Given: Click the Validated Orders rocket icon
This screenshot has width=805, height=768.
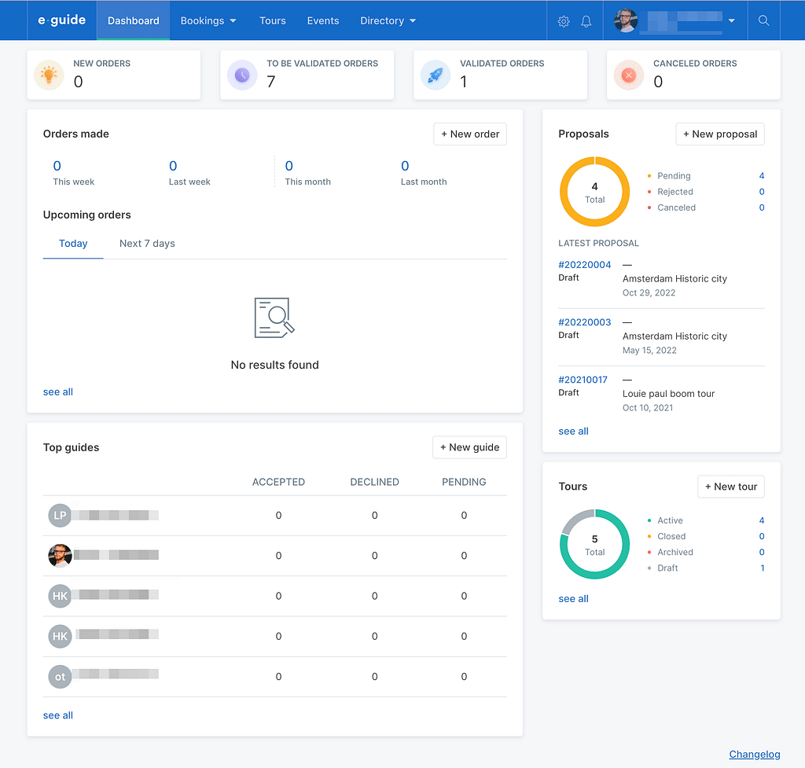Looking at the screenshot, I should pos(436,75).
